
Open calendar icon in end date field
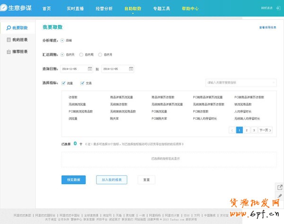tap(131, 69)
